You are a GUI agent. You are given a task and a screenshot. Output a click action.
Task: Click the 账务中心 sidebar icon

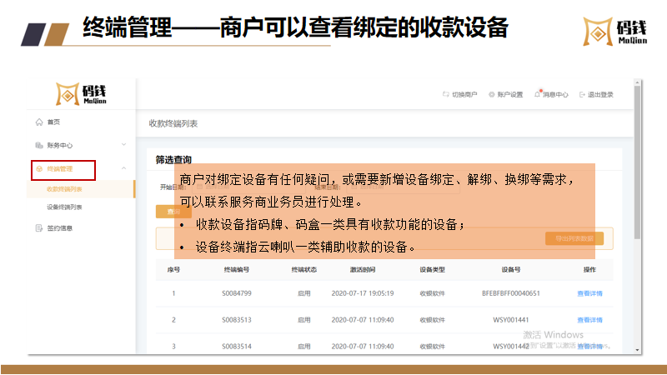point(39,145)
